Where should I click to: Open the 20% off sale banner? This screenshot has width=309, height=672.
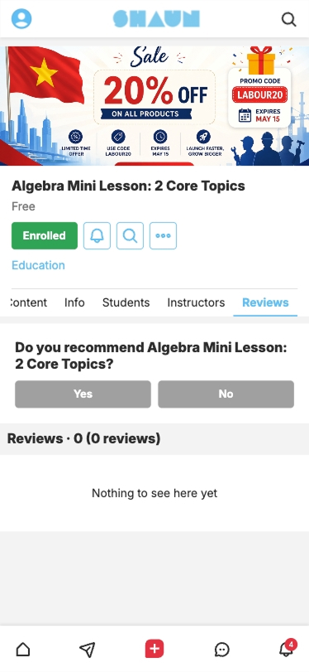pyautogui.click(x=154, y=105)
